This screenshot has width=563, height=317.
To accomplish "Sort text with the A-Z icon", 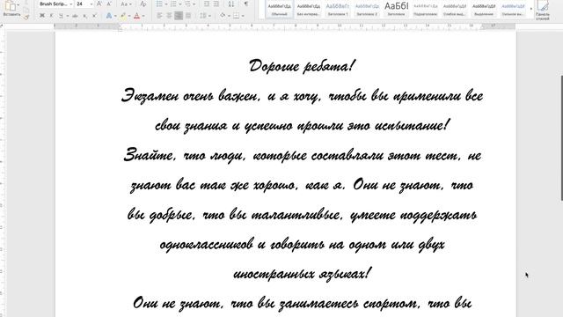I will 231,4.
